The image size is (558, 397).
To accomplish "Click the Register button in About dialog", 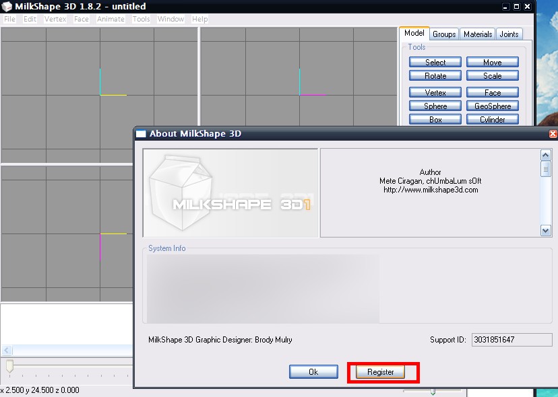I will coord(381,372).
